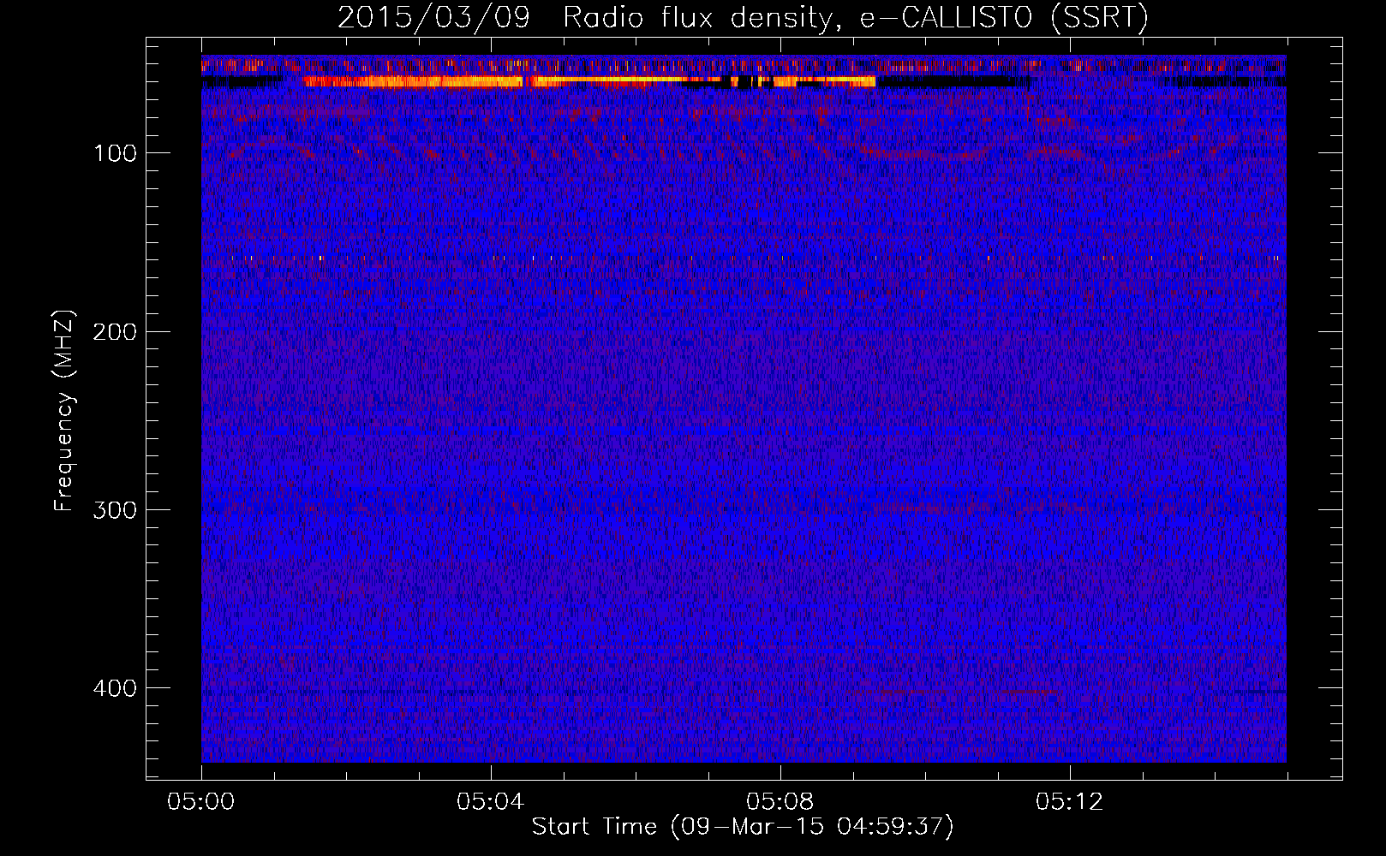The height and width of the screenshot is (856, 1386).
Task: Click the '300' frequency tick label
Action: pos(115,510)
